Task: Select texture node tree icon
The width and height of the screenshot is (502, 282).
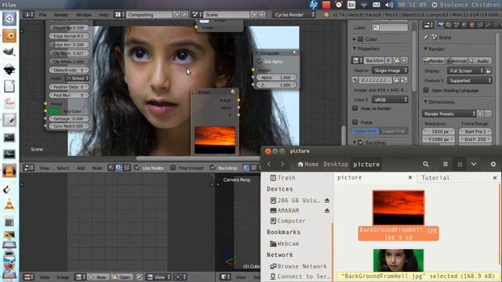Action: tap(126, 168)
